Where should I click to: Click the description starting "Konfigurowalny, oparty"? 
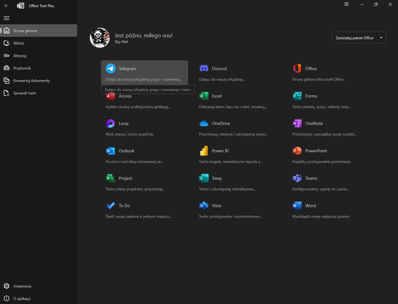pos(321,189)
